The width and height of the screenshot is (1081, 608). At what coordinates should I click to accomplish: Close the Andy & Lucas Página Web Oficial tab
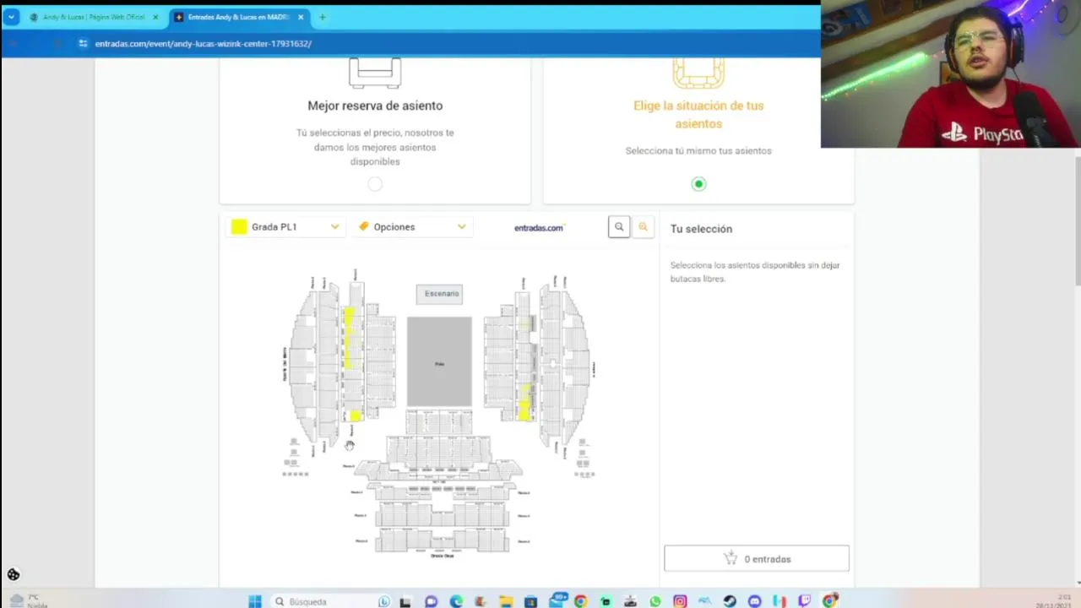tap(155, 17)
